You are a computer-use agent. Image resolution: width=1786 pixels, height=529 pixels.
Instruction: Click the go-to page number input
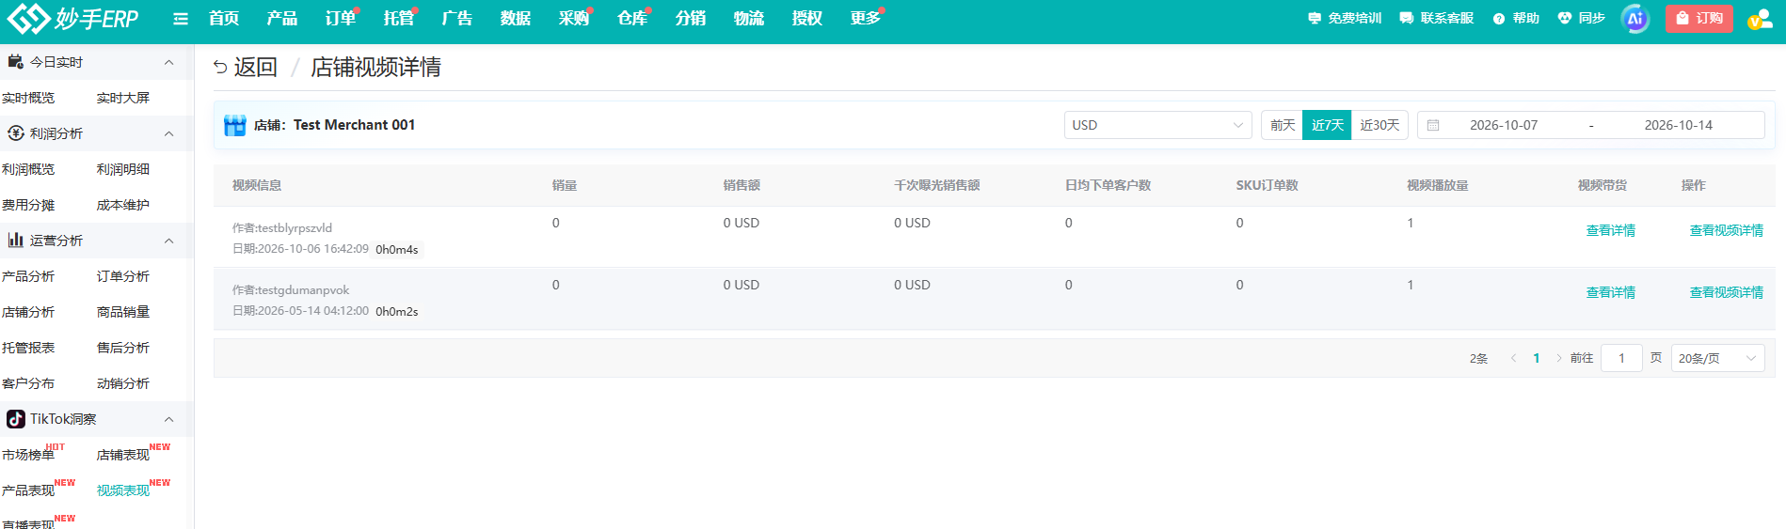1621,358
